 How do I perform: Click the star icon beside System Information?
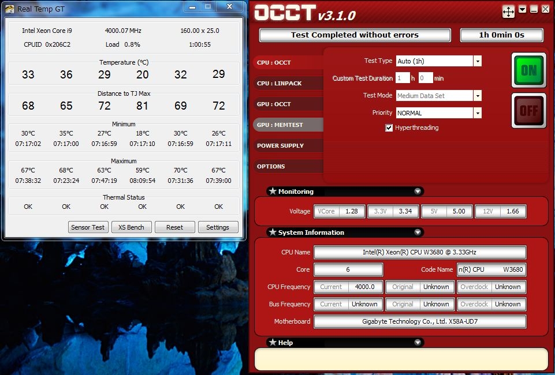tap(273, 232)
